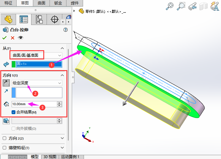Cancel the extrude with red X
221x159 pixels.
tap(12, 38)
